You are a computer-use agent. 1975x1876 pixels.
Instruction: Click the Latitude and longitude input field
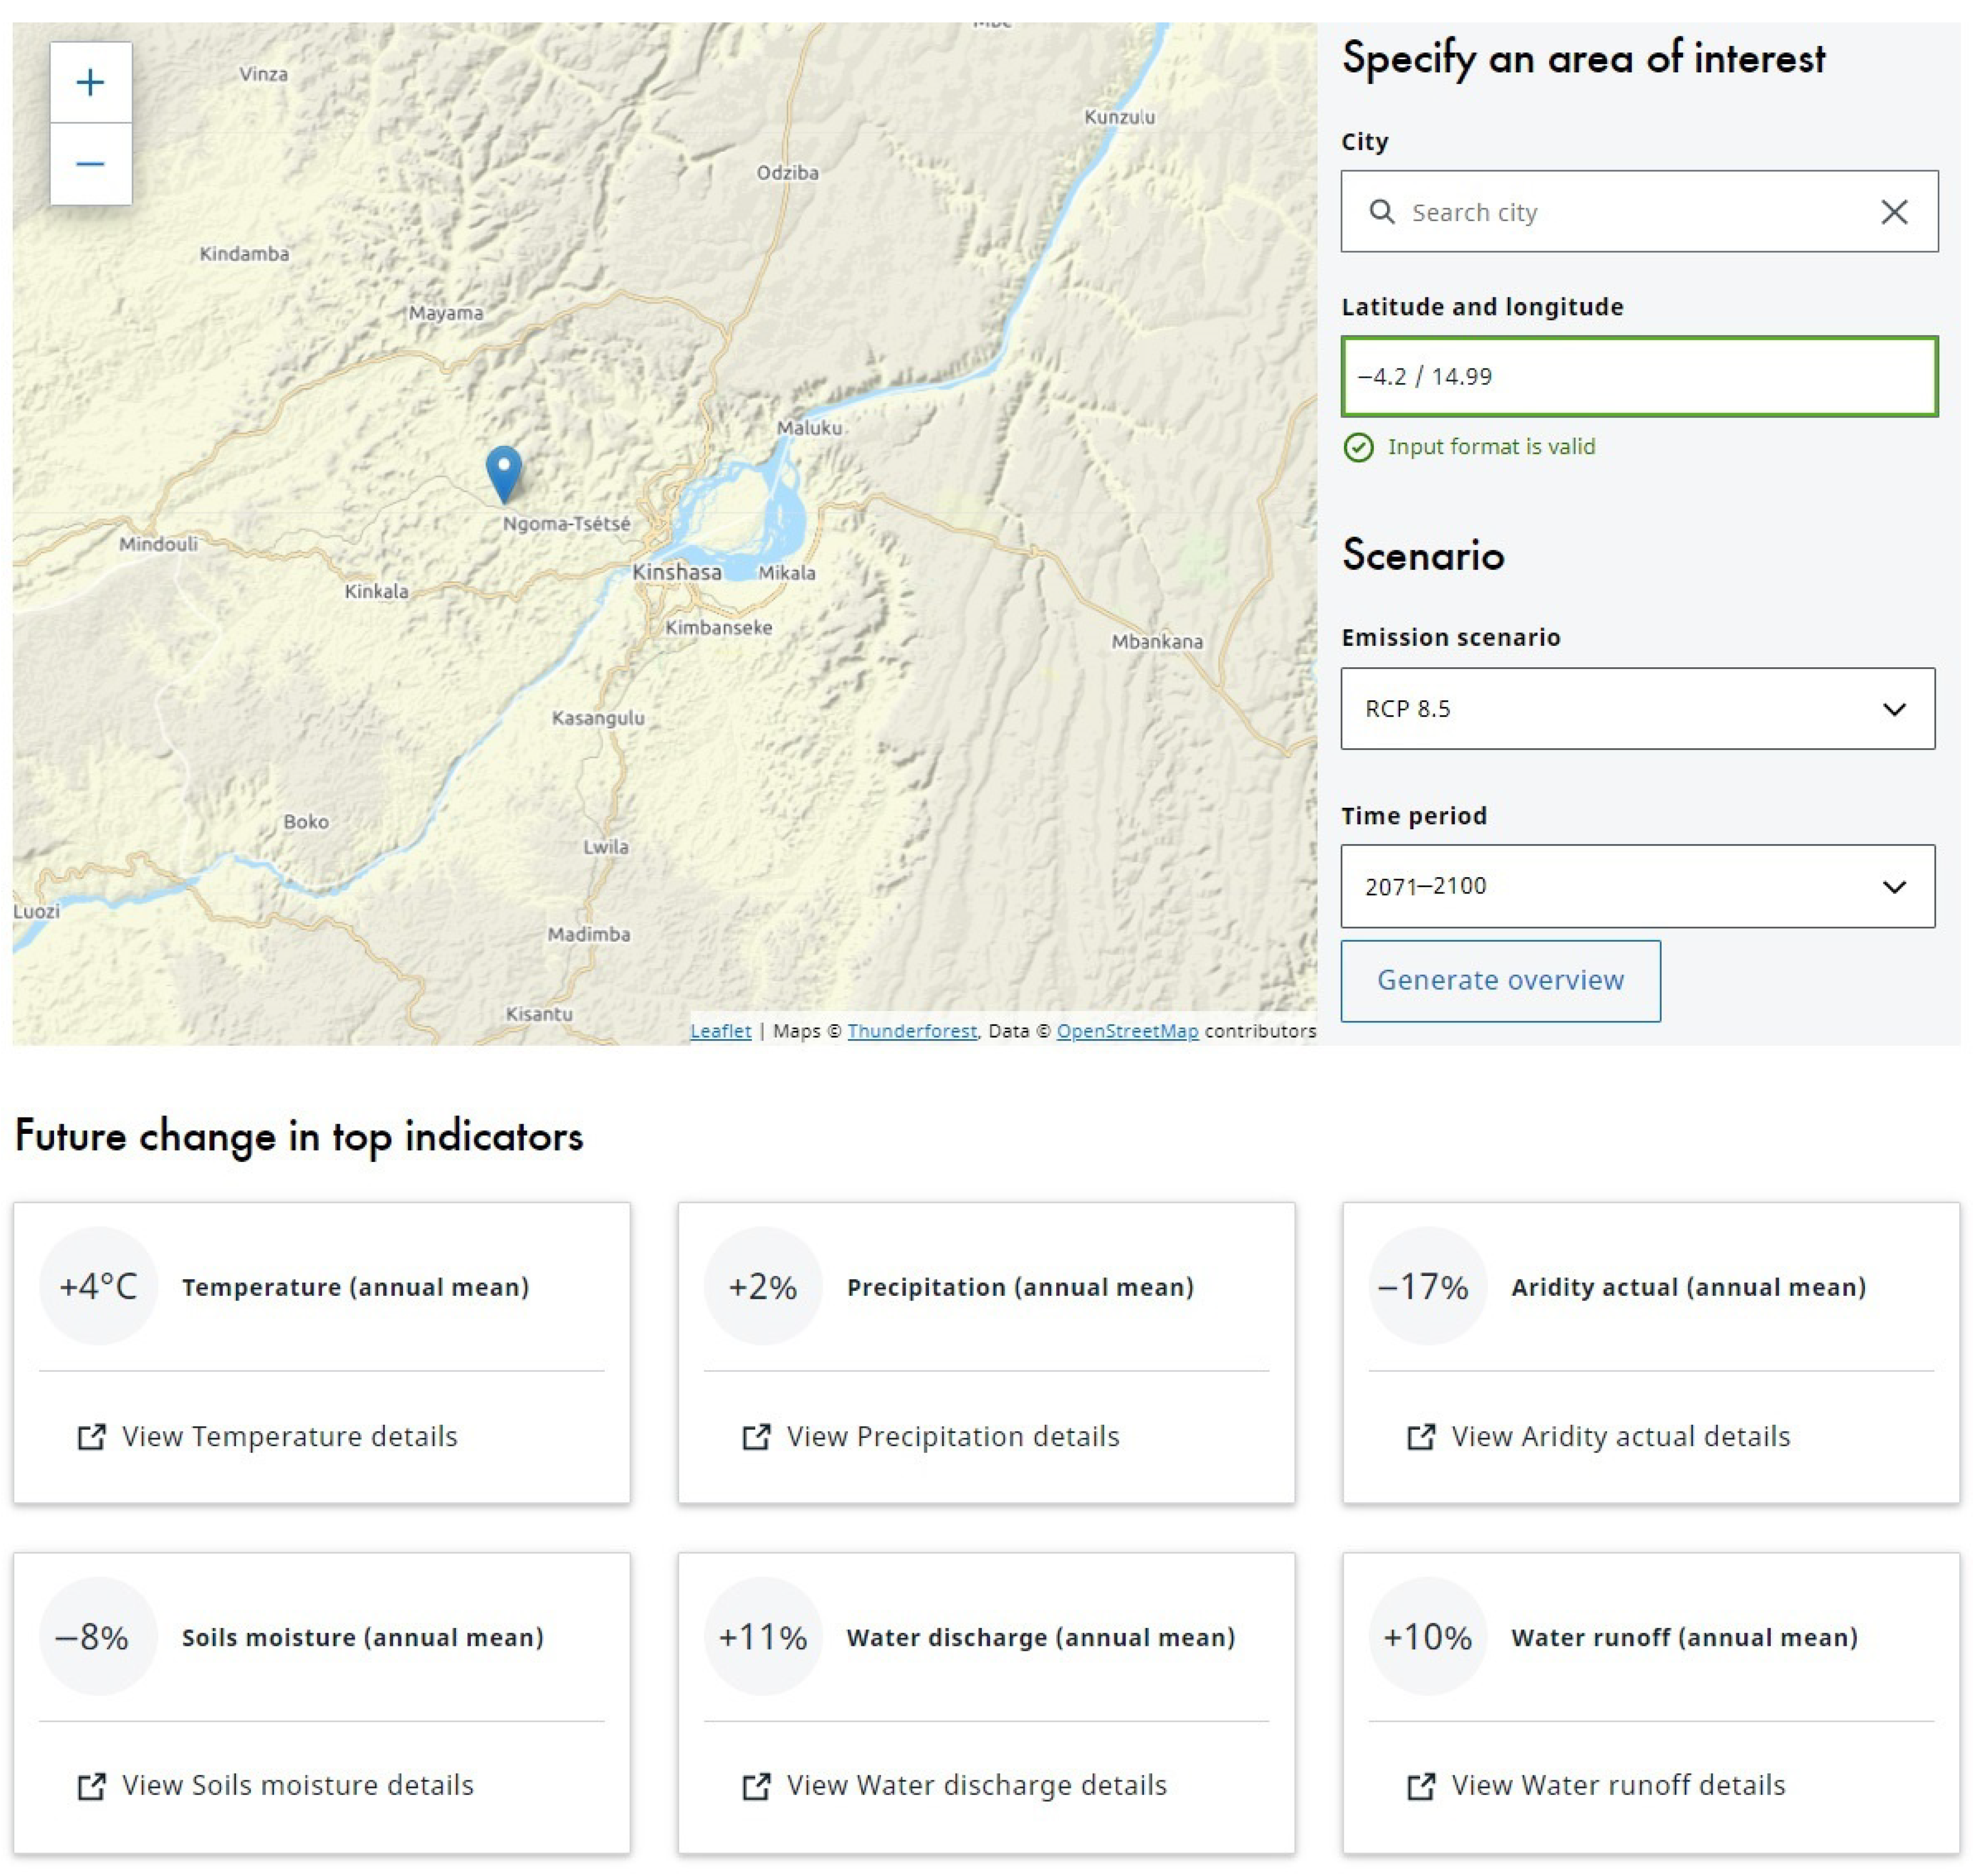tap(1639, 377)
